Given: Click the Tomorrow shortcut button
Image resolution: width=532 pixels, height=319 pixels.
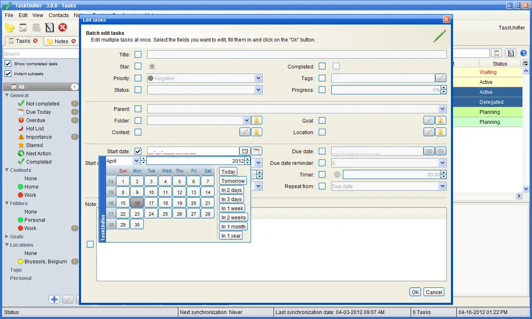Looking at the screenshot, I should (x=233, y=181).
